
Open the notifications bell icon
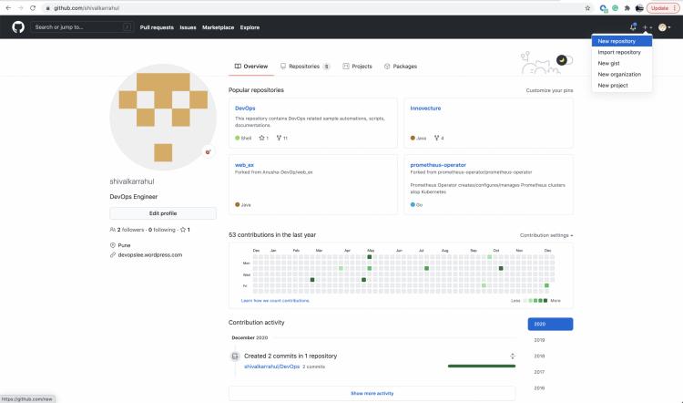click(x=633, y=27)
